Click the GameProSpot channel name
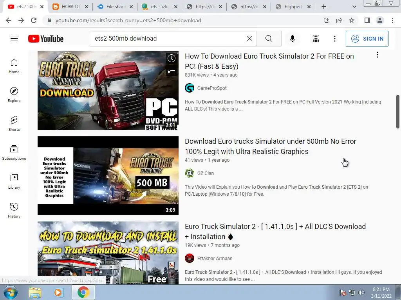 click(212, 88)
